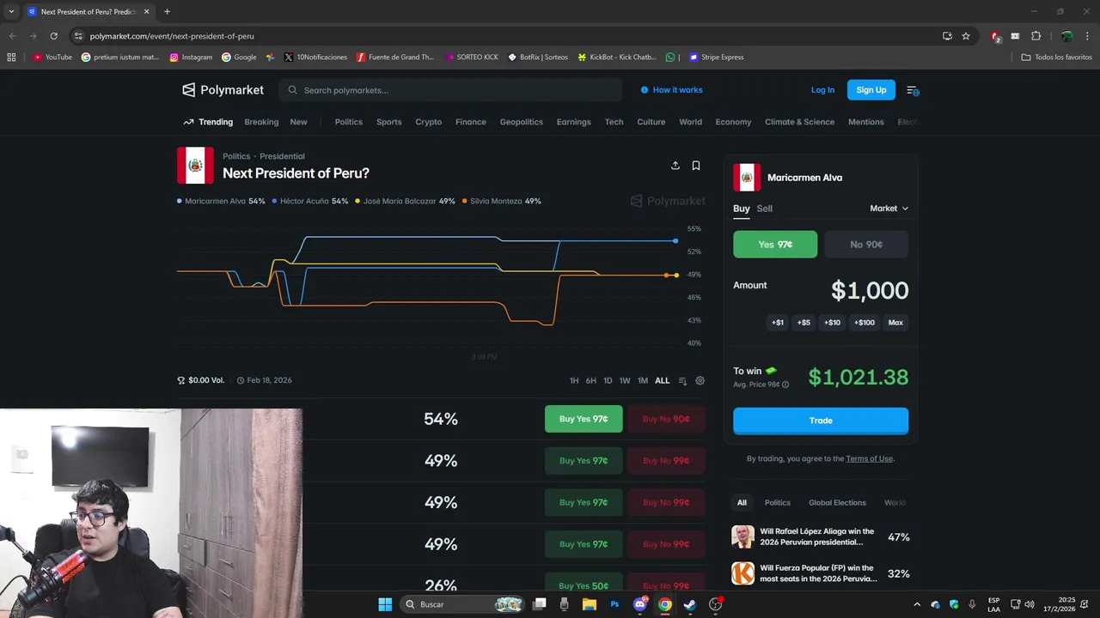Screen dimensions: 1100x618
Task: Select the ALL chart range
Action: coord(662,380)
